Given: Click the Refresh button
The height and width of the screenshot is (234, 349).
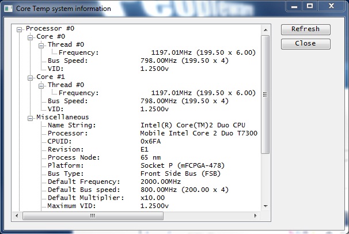Looking at the screenshot, I should tap(305, 29).
